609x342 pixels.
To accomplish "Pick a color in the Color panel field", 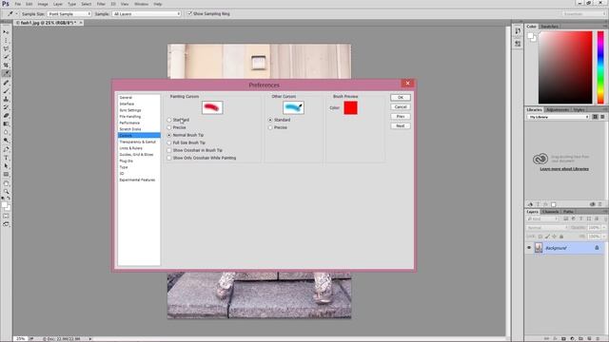I will [x=565, y=67].
